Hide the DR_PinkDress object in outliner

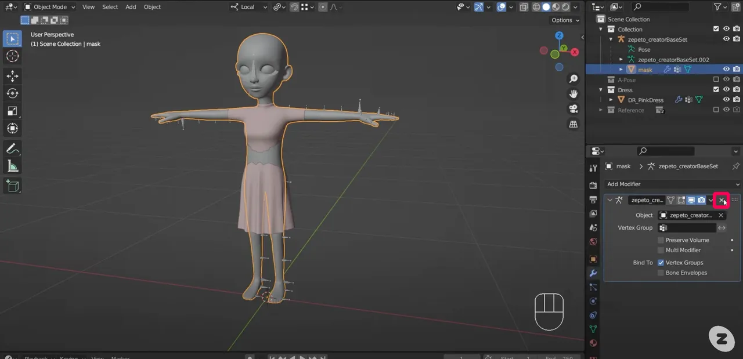point(726,100)
